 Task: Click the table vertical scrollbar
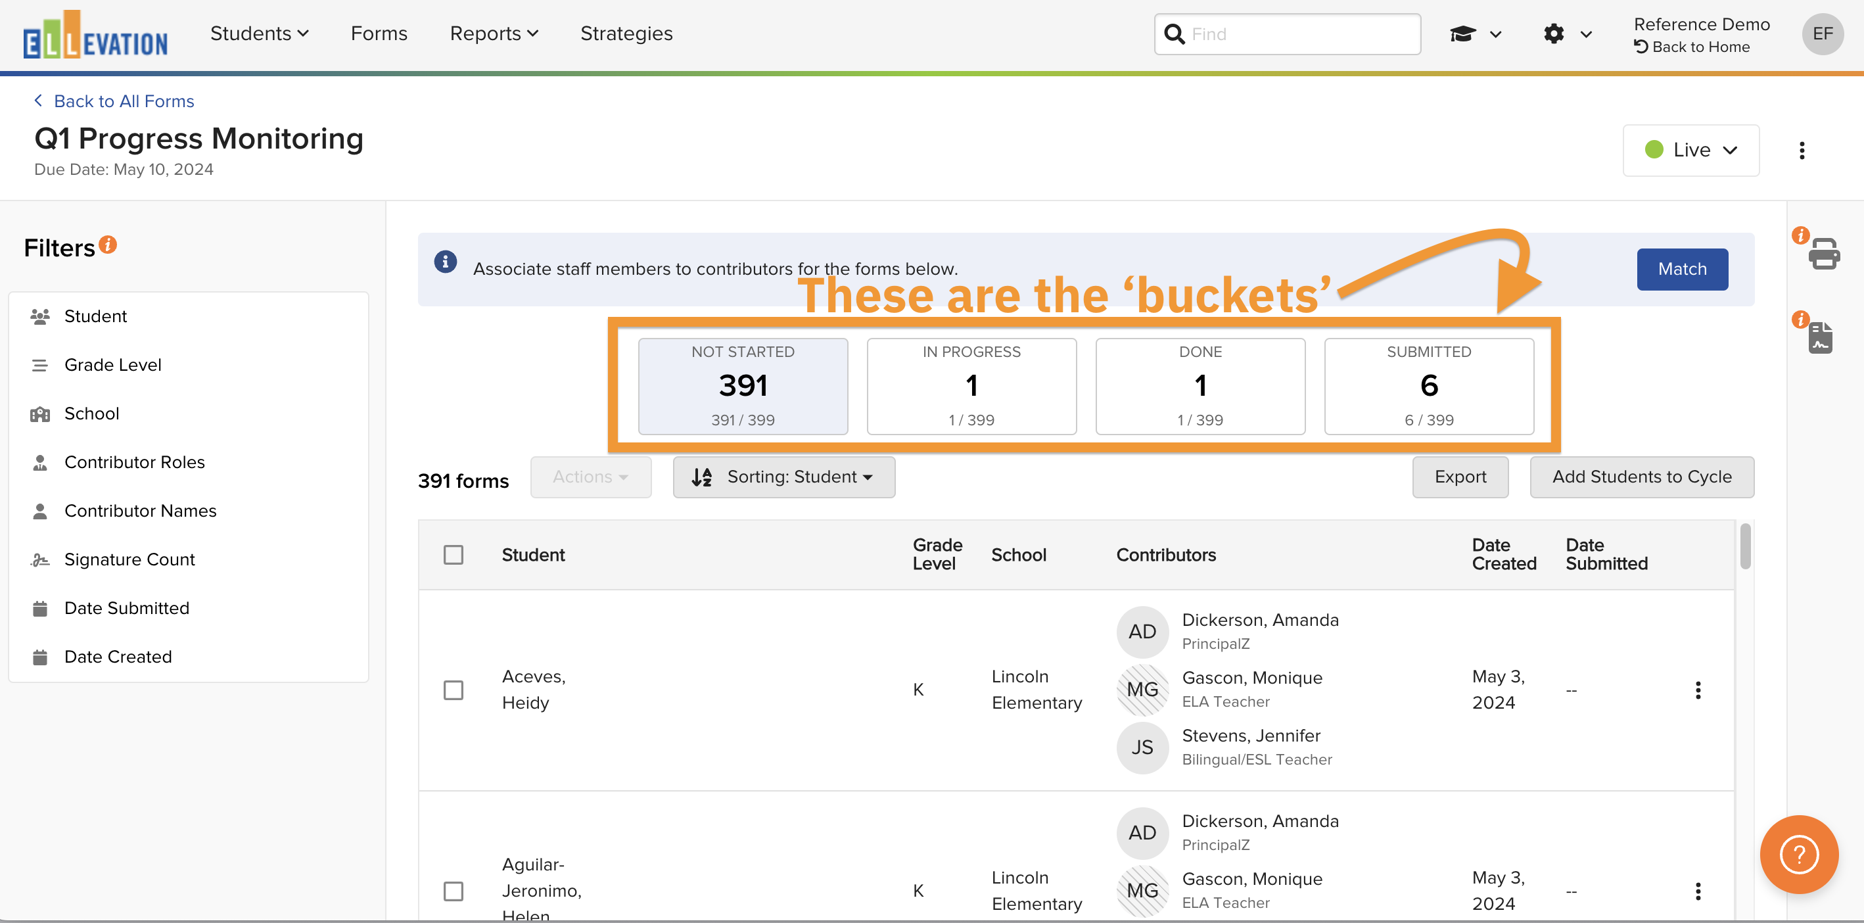[x=1744, y=547]
